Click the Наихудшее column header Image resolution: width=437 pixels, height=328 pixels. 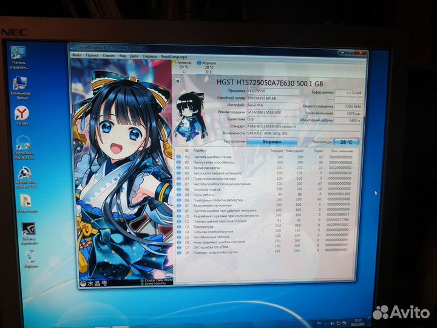294,151
